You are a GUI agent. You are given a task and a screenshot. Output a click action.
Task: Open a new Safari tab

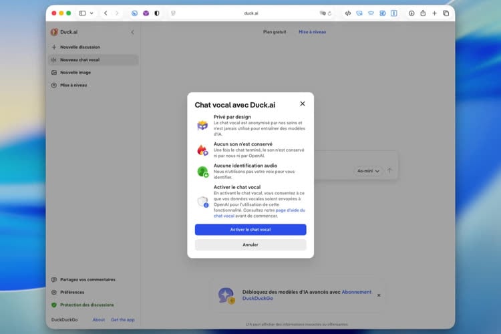[434, 13]
